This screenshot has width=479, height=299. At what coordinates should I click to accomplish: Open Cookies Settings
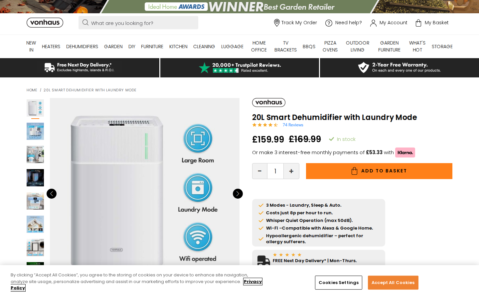[338, 283]
